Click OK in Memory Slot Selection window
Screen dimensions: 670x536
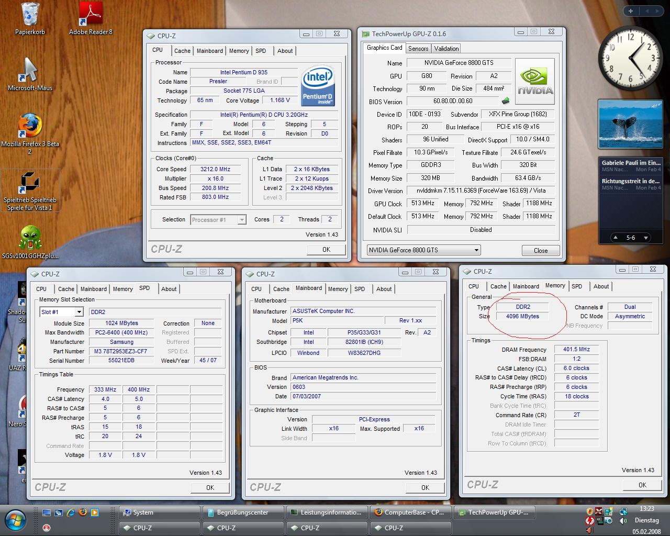click(x=210, y=487)
